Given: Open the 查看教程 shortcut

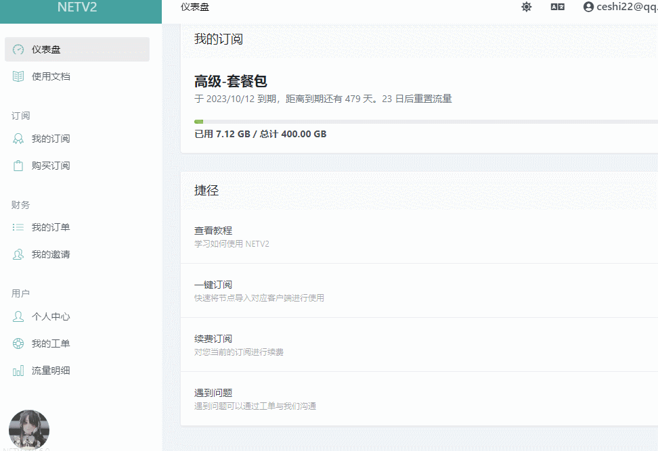Looking at the screenshot, I should pyautogui.click(x=419, y=237).
